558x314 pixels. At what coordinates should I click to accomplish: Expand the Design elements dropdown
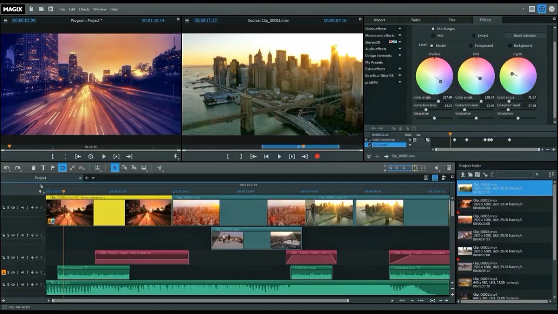400,55
